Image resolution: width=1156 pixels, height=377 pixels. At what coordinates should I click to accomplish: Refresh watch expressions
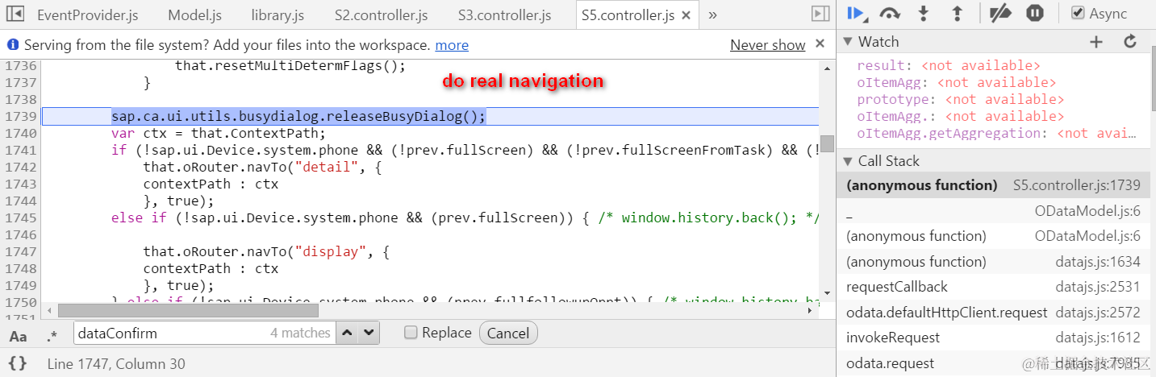1130,42
